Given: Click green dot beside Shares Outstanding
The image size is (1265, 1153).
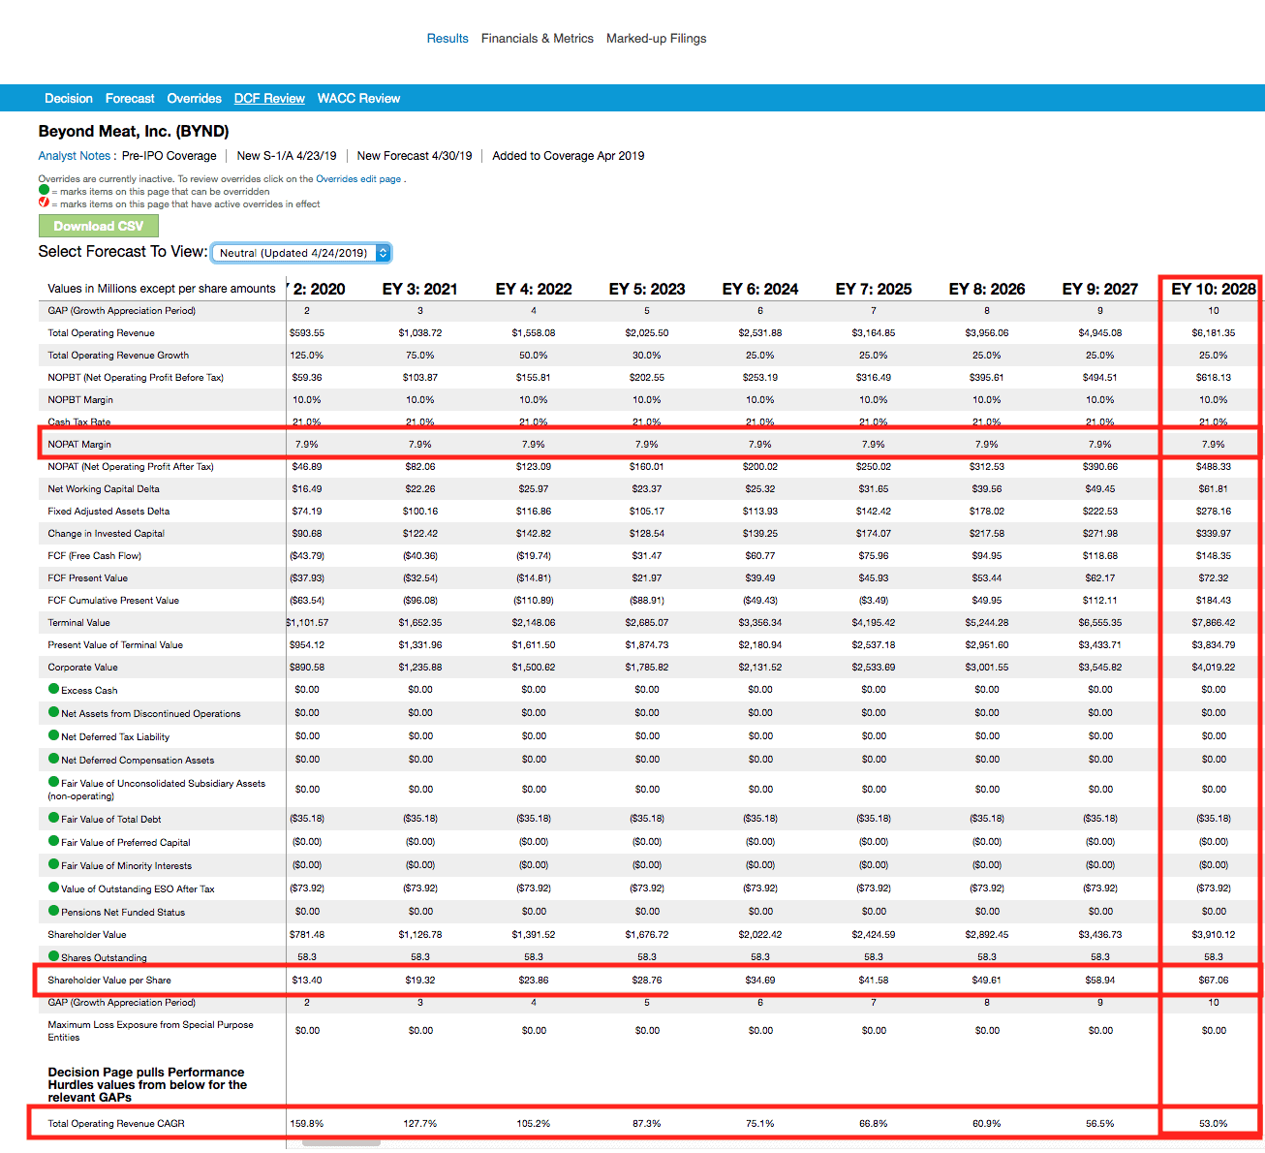Looking at the screenshot, I should 53,956.
